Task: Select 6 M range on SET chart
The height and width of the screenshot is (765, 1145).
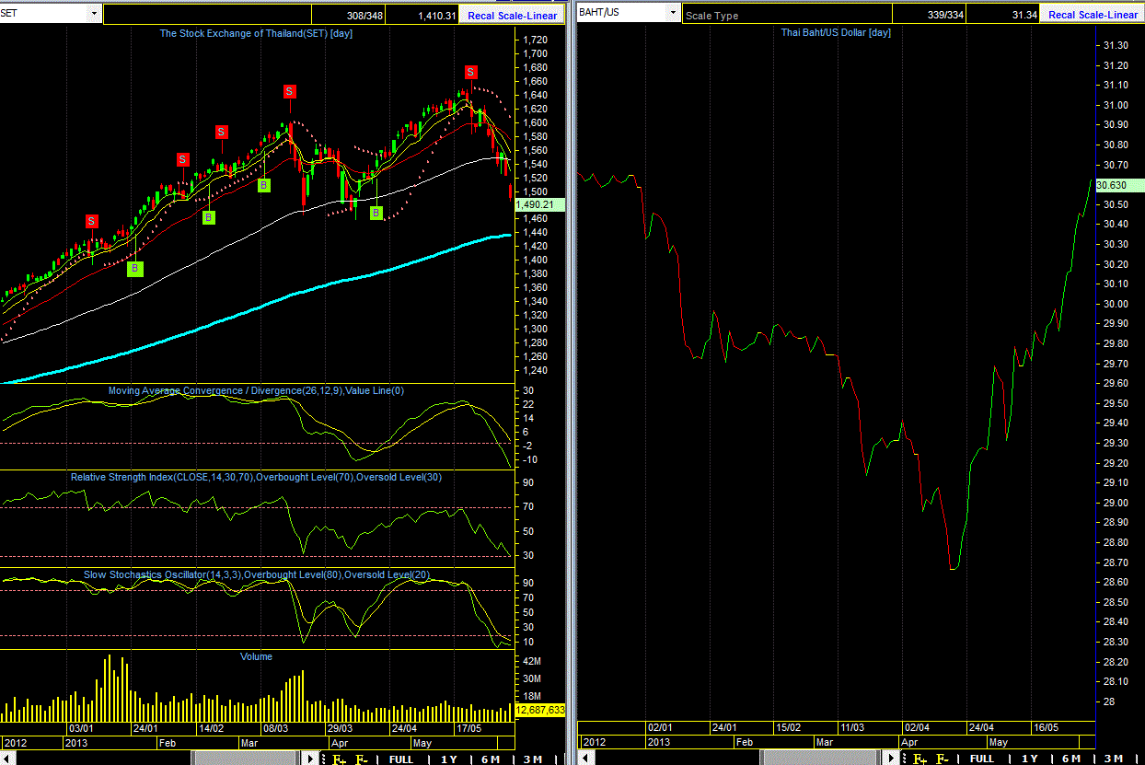Action: point(490,759)
